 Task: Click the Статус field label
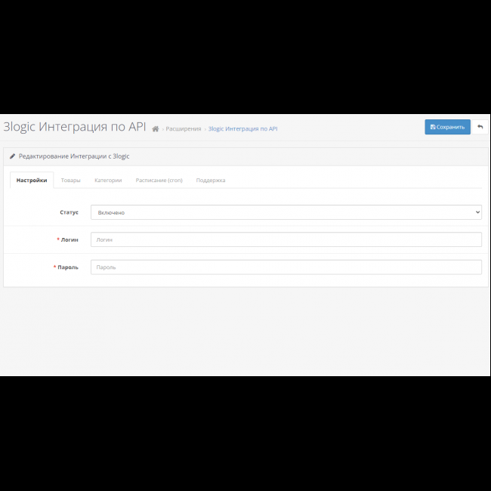click(x=69, y=212)
